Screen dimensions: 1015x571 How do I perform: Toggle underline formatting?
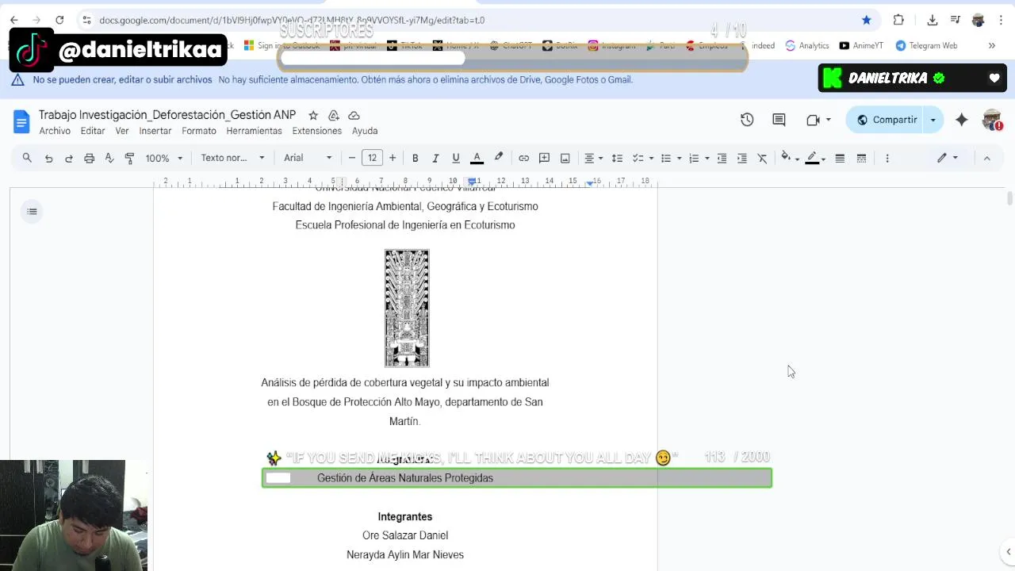click(456, 158)
